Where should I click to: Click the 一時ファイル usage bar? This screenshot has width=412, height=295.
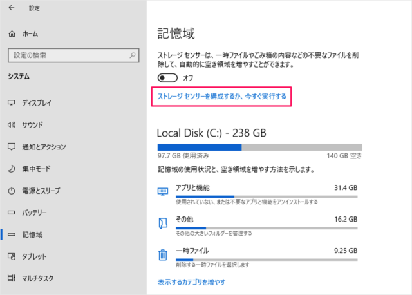pyautogui.click(x=267, y=260)
